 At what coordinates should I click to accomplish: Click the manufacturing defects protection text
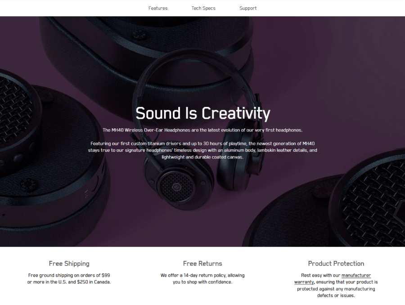336,285
